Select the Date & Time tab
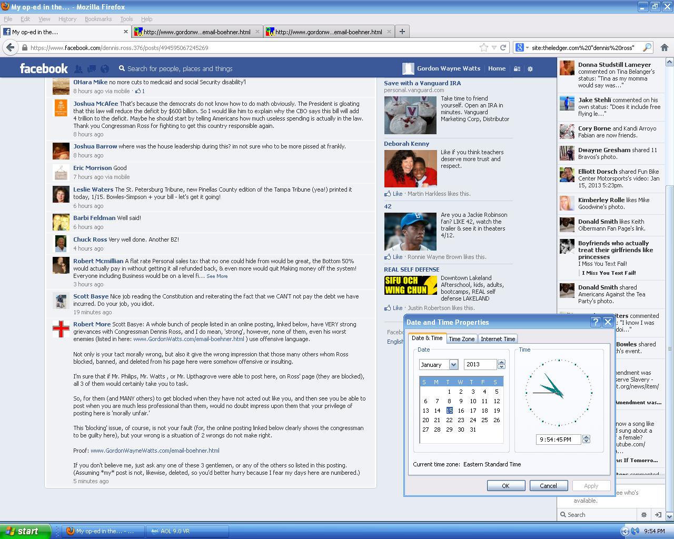Image resolution: width=674 pixels, height=539 pixels. coord(427,338)
